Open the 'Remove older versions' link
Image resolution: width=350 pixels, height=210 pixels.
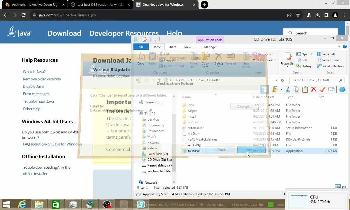[x=42, y=79]
